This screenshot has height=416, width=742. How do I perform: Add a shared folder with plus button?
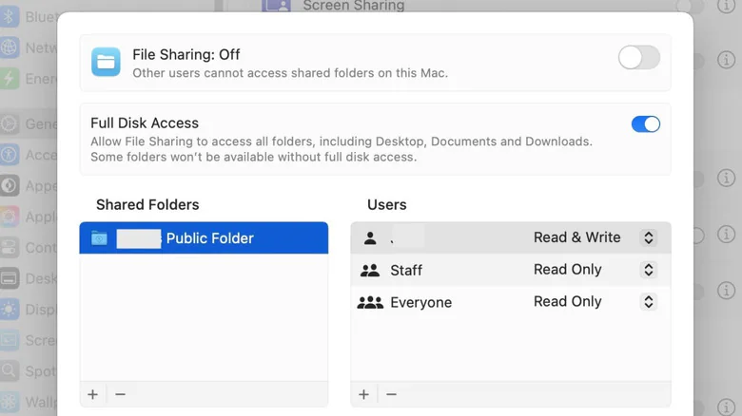93,394
